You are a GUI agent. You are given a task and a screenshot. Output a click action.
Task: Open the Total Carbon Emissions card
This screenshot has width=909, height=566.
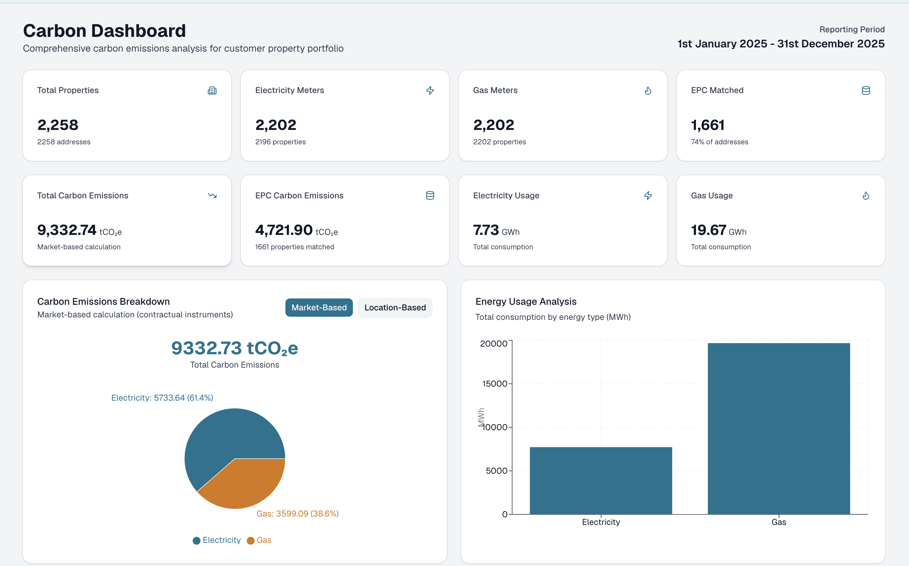127,221
